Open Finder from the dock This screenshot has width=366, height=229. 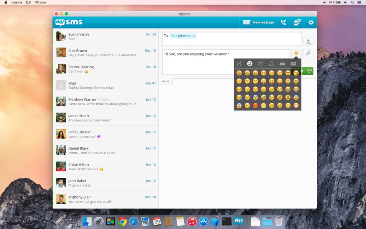click(x=87, y=221)
